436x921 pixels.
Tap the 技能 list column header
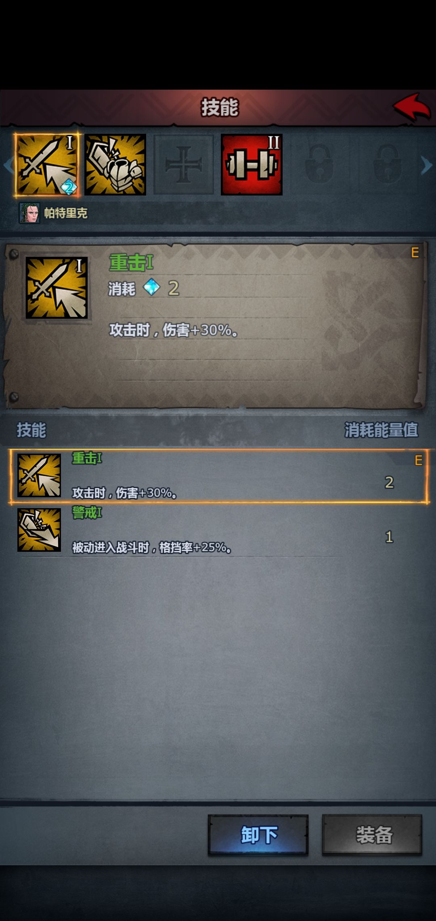[31, 430]
